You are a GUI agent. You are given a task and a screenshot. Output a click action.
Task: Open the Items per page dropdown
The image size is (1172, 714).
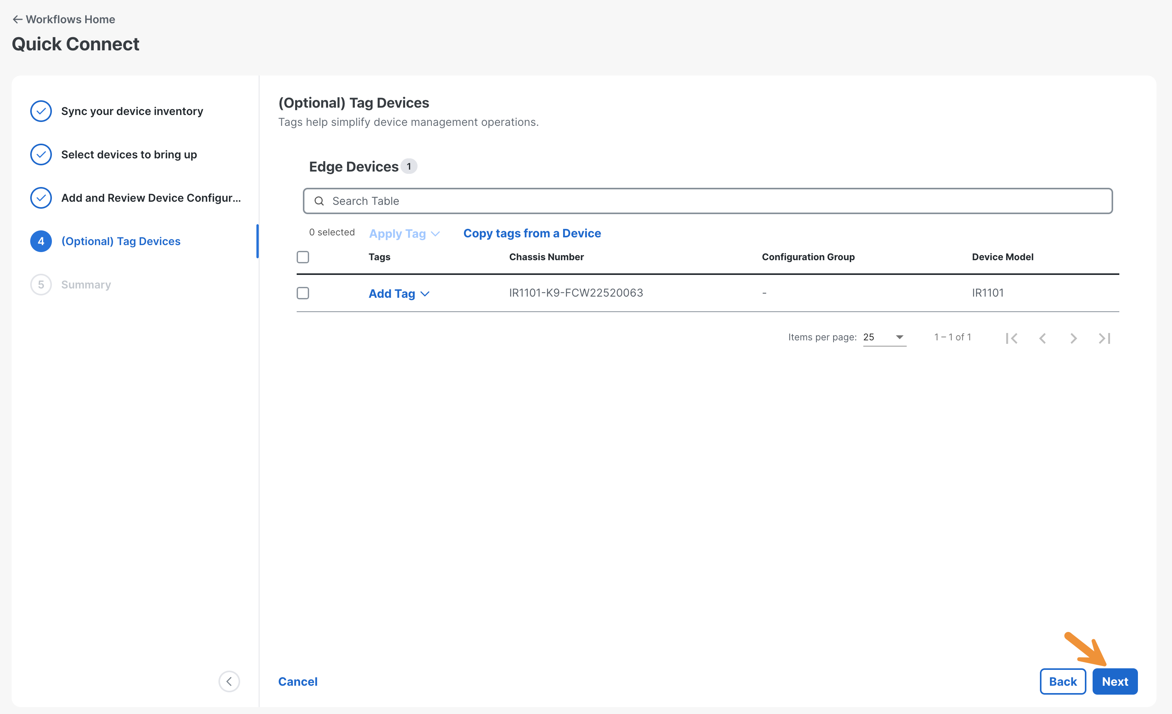click(884, 337)
